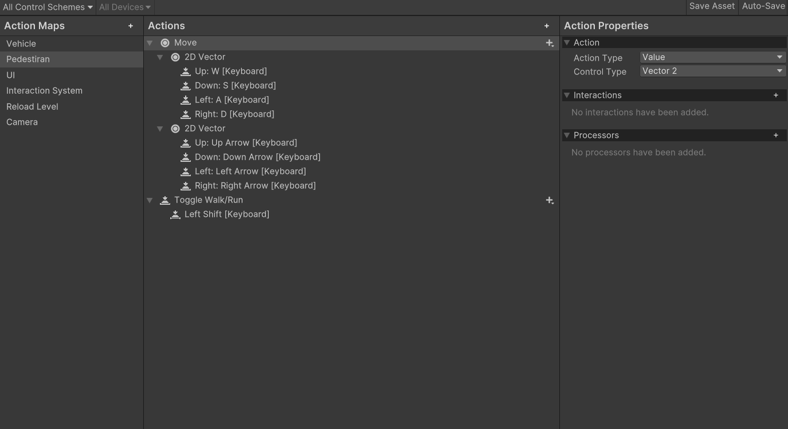
Task: Add binding to Move action plus icon
Action: pyautogui.click(x=550, y=43)
